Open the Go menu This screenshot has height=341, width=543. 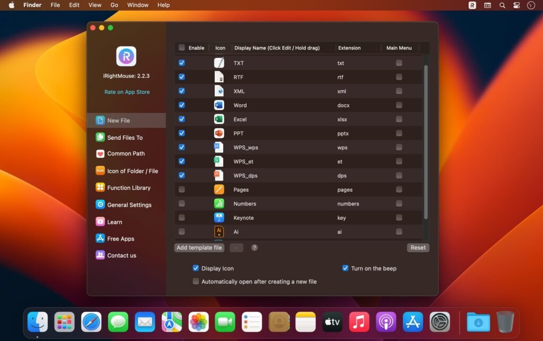113,5
